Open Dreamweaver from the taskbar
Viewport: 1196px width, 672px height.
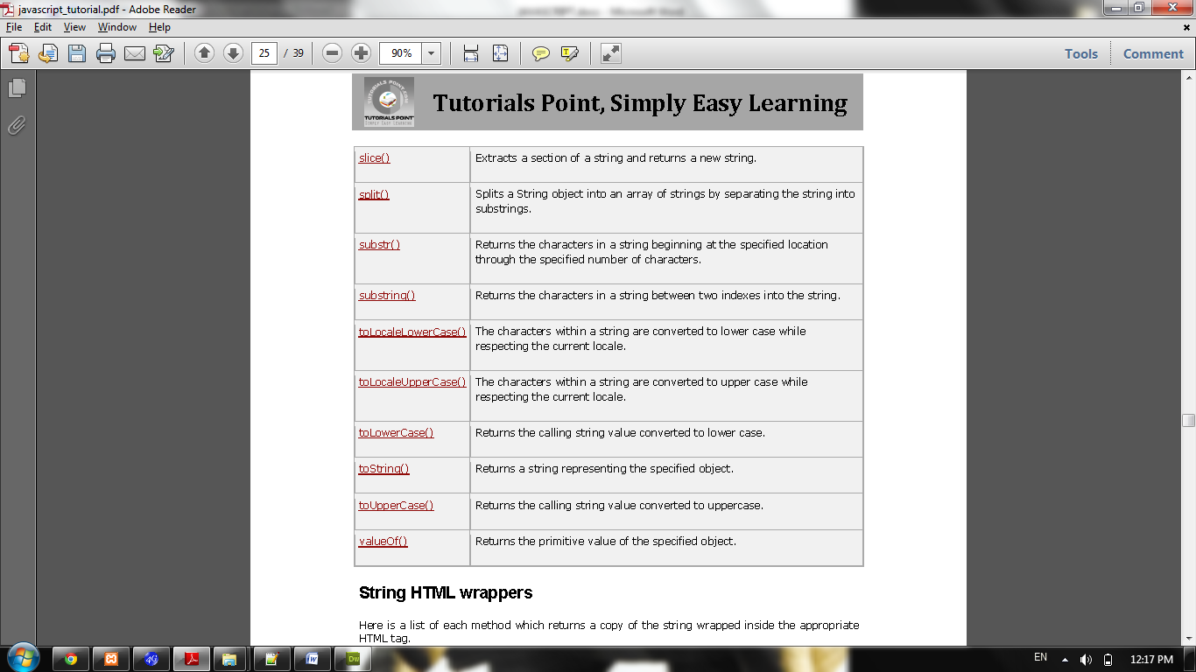tap(355, 659)
